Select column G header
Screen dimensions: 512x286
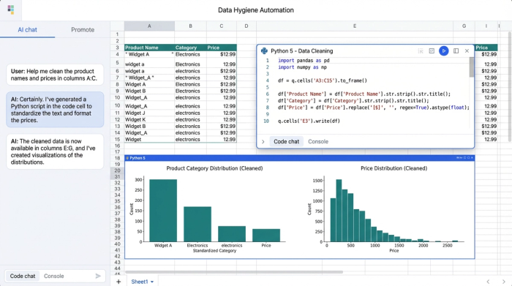click(464, 26)
